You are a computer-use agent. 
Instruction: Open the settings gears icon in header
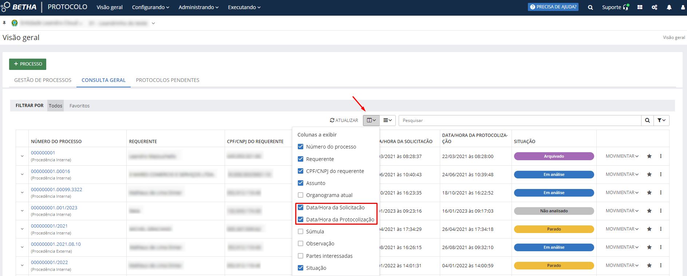(x=654, y=7)
